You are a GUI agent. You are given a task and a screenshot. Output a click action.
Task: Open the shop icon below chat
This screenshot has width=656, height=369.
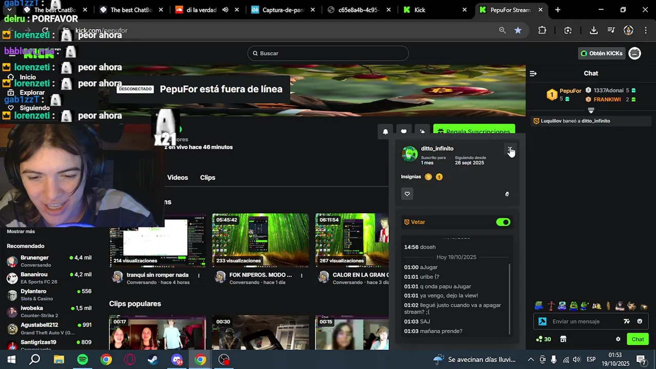563,339
